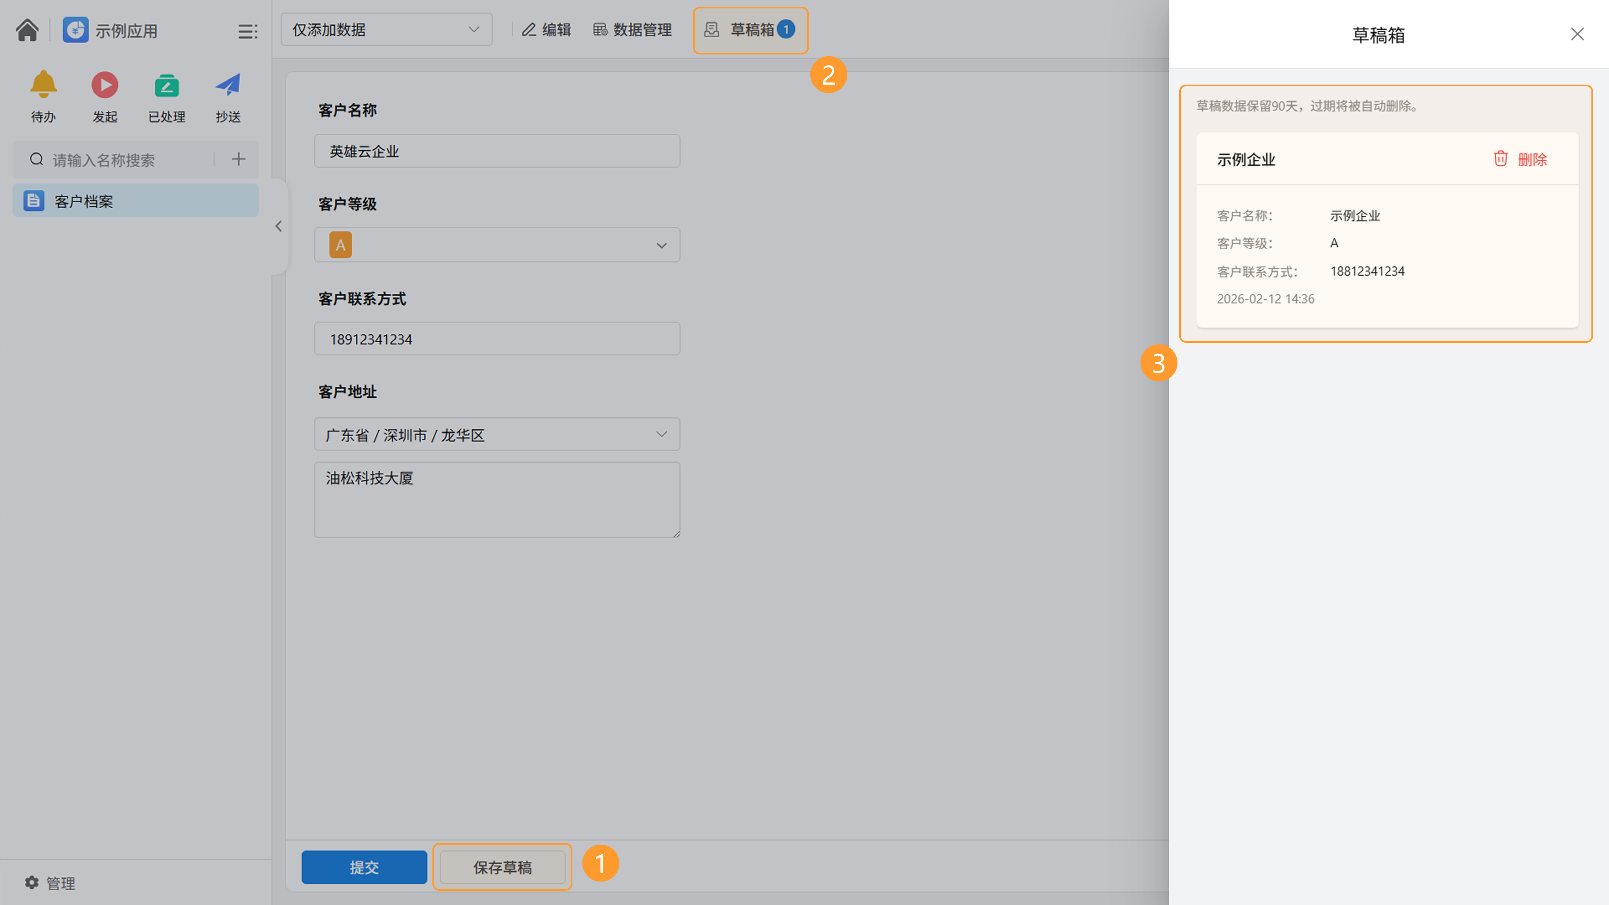Collapse the left sidebar arrow
This screenshot has width=1609, height=905.
click(279, 226)
